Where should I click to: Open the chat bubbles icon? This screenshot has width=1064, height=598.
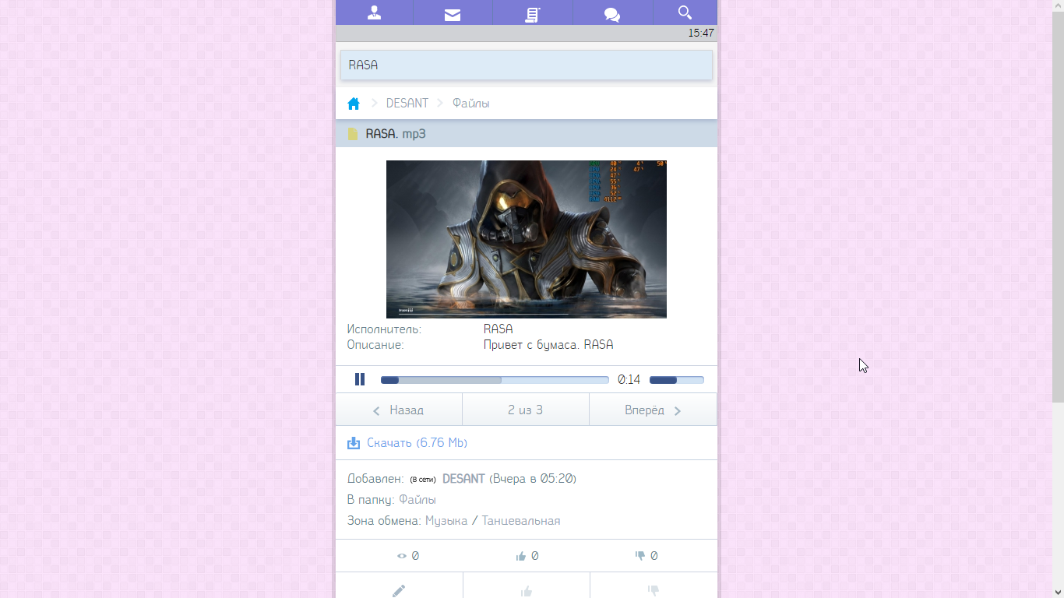point(612,14)
